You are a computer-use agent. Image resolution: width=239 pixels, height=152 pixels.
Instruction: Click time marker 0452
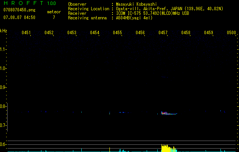point(49,33)
